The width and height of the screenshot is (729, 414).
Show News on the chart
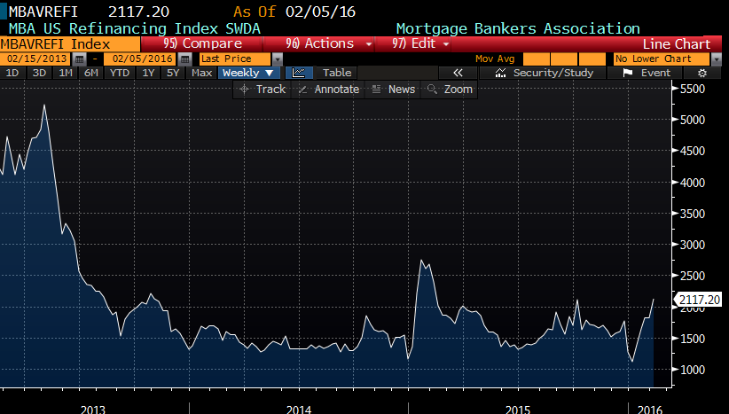[393, 90]
